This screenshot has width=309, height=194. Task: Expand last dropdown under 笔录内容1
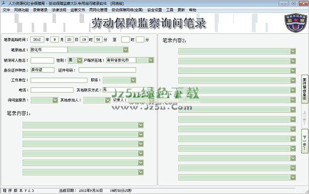point(141,172)
